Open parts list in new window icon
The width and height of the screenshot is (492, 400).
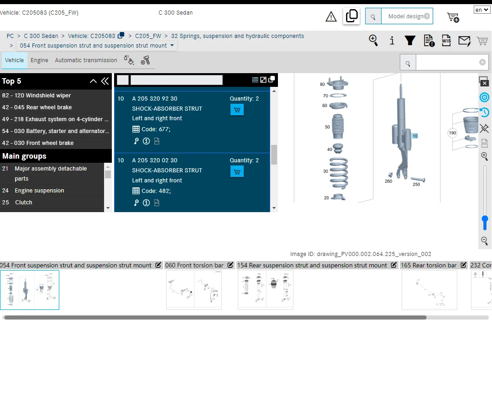[x=272, y=79]
